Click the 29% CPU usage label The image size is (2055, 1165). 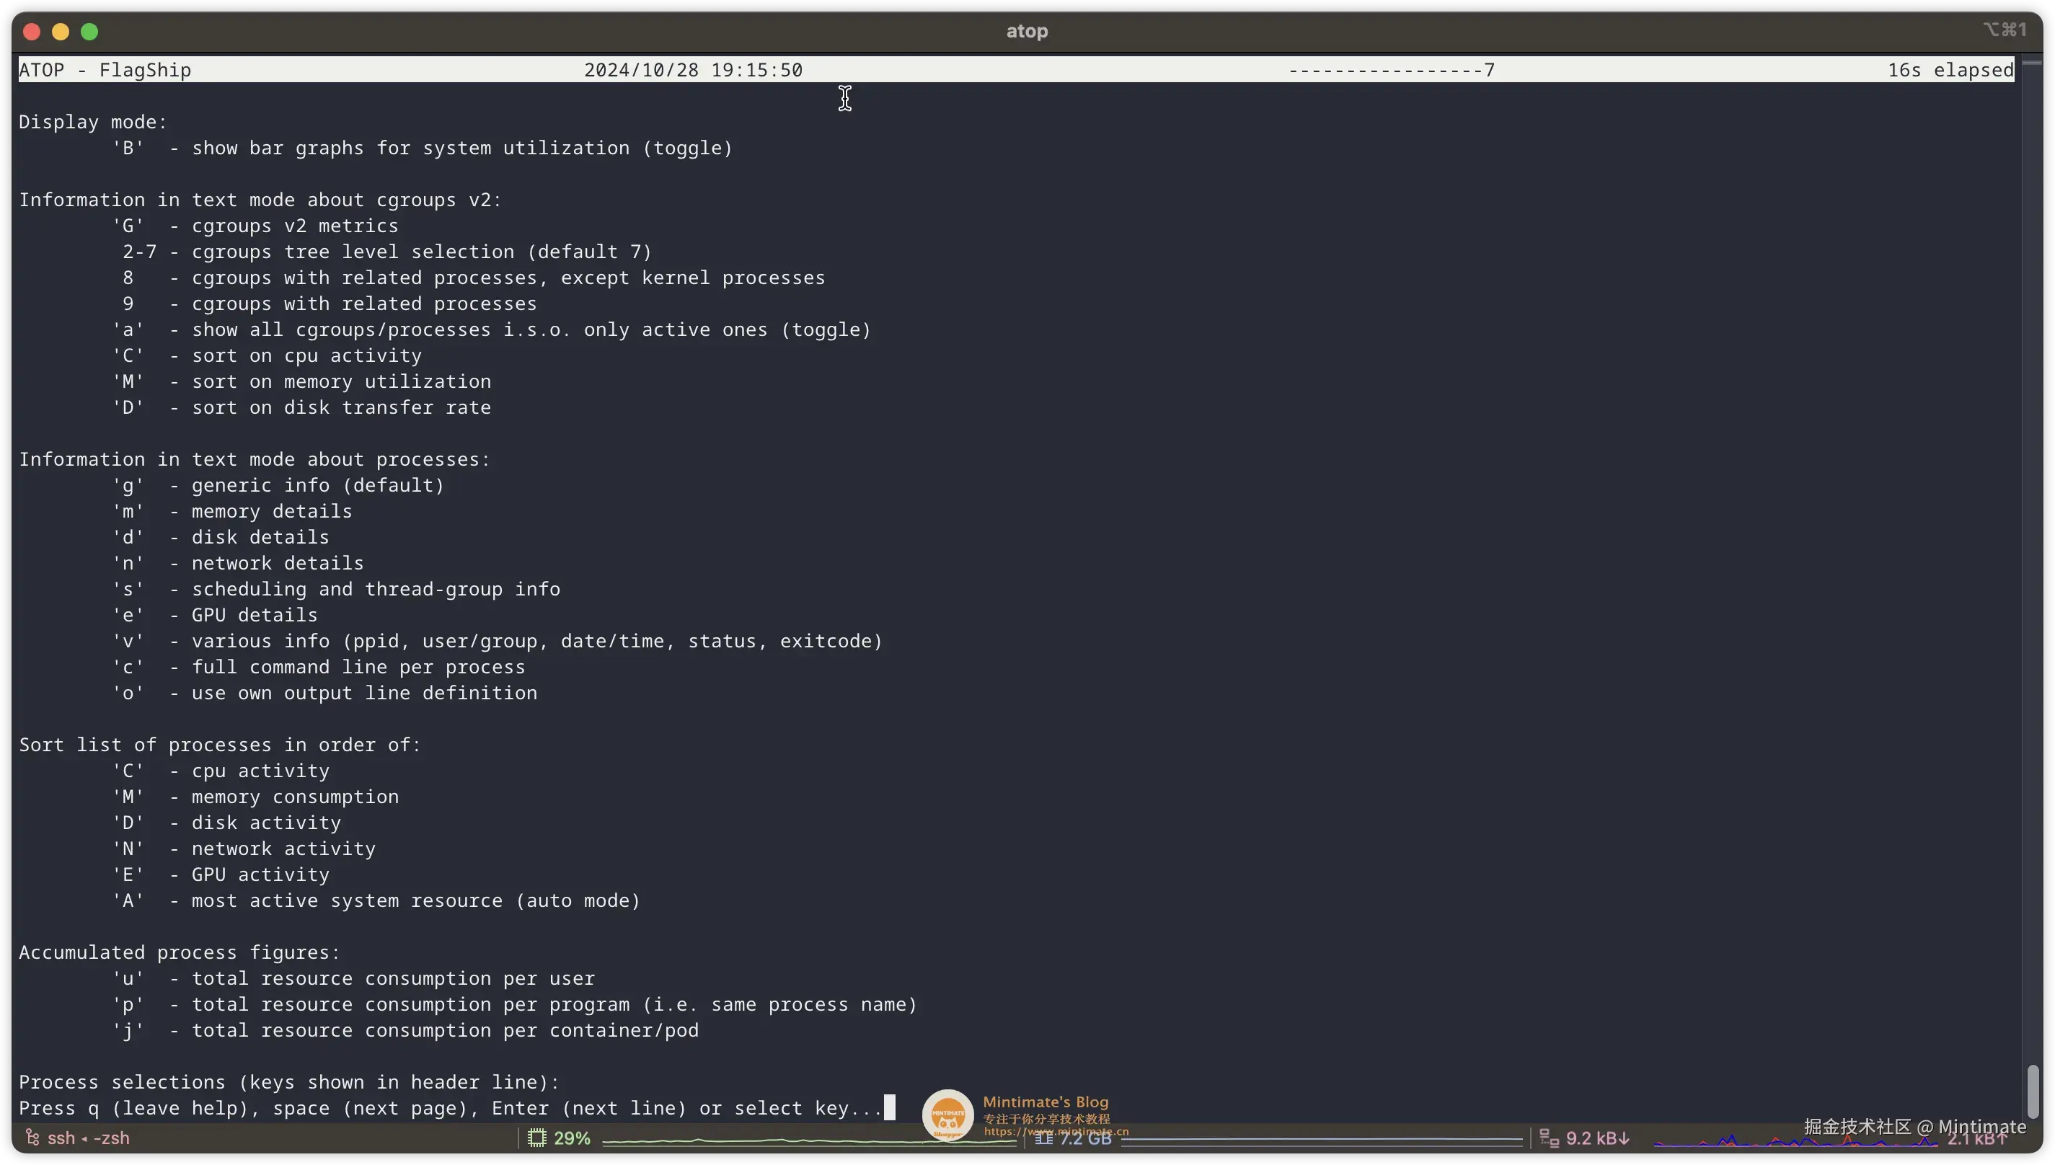pyautogui.click(x=571, y=1138)
